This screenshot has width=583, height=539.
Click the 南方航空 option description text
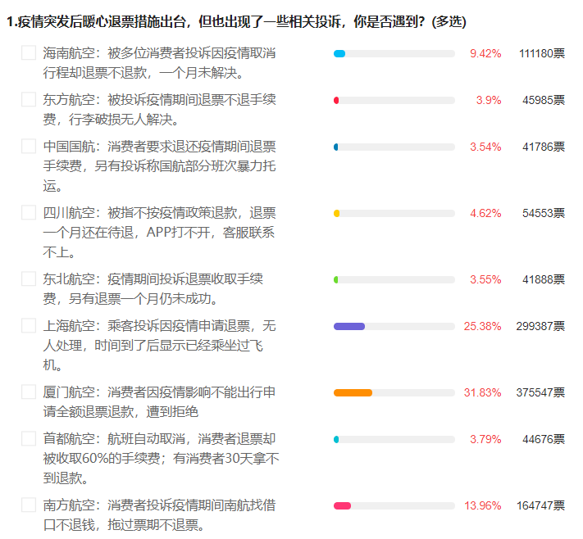(x=159, y=515)
